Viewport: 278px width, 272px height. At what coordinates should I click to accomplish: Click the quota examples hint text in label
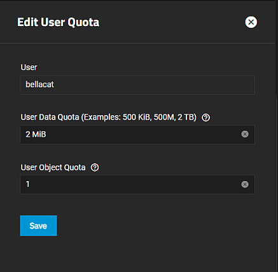(139, 117)
